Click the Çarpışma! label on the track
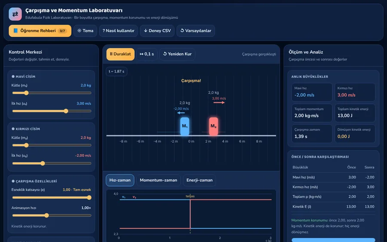387x242 pixels. click(191, 81)
